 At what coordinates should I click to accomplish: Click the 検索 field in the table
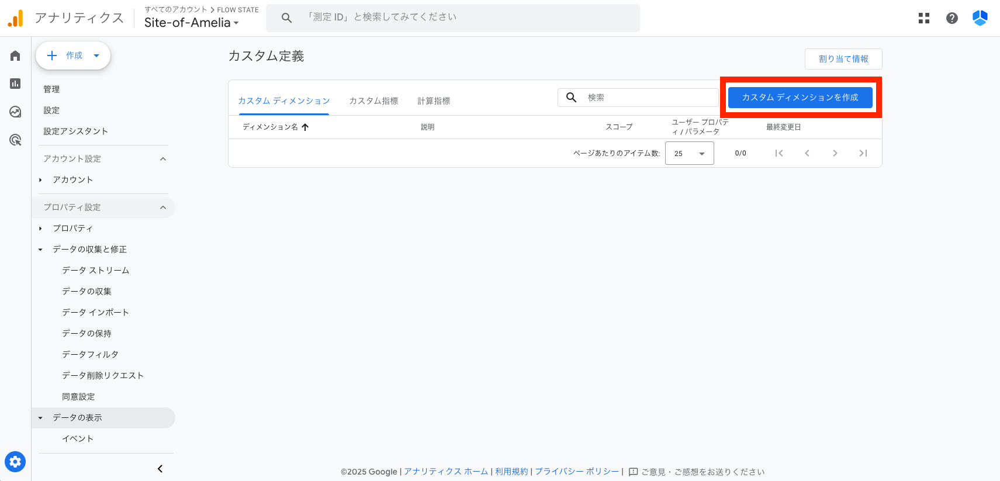(649, 98)
